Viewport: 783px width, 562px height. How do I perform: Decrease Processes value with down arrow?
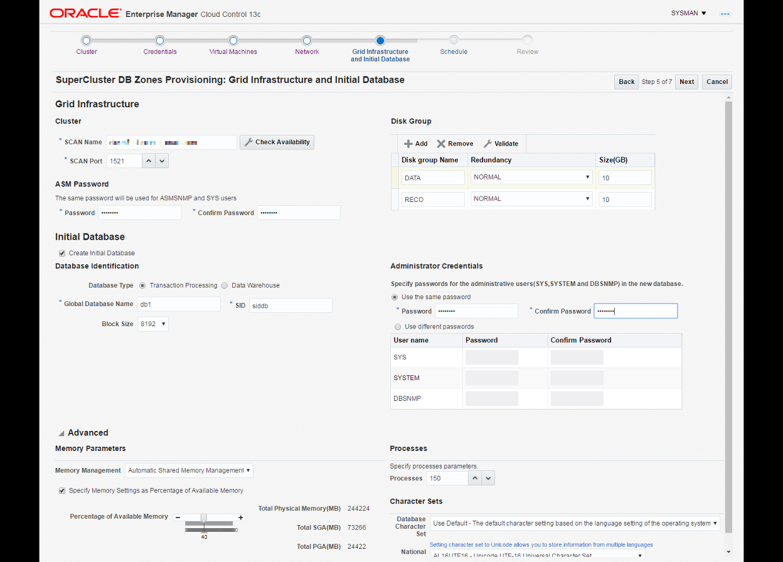[x=488, y=479]
